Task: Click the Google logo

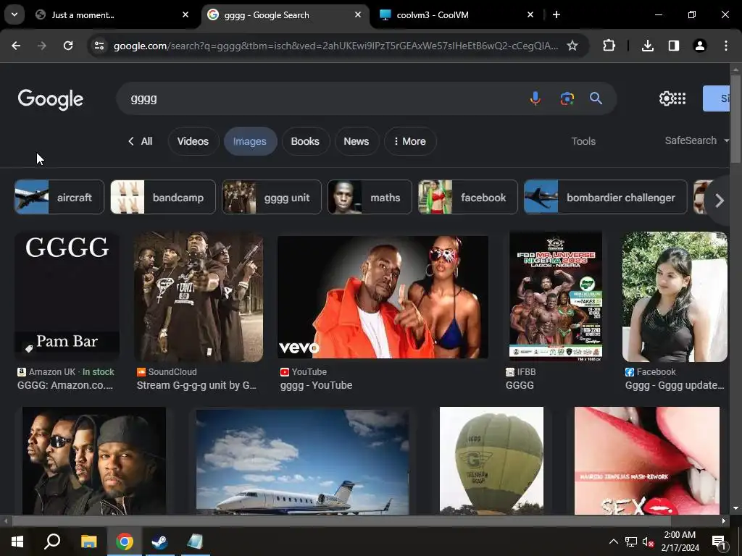Action: [51, 99]
